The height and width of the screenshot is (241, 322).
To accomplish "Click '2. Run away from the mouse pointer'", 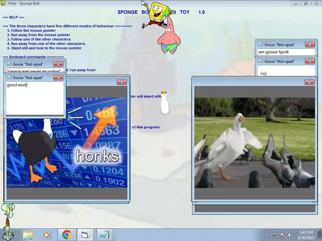I will pyautogui.click(x=39, y=35).
